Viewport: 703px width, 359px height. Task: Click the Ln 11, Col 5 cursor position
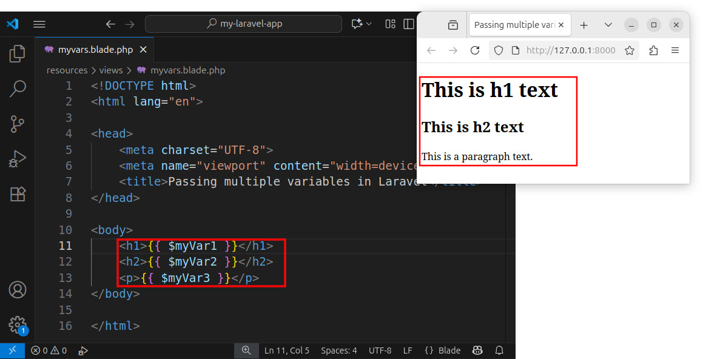(286, 351)
